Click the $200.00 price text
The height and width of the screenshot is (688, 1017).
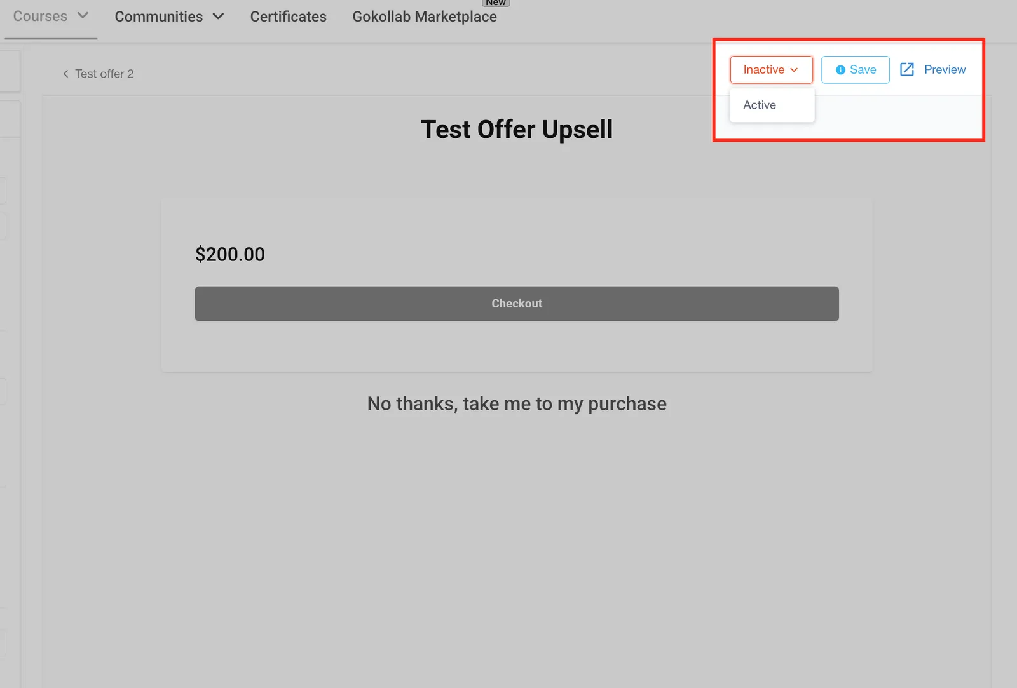230,254
